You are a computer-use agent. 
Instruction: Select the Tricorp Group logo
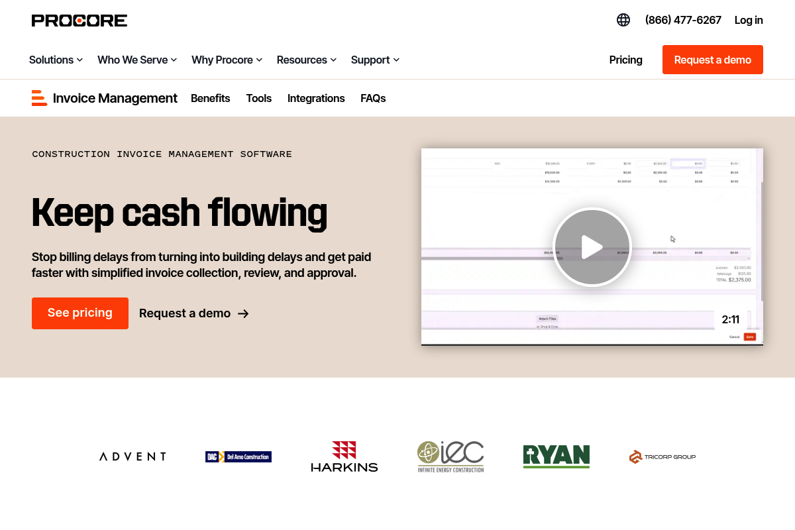coord(662,456)
